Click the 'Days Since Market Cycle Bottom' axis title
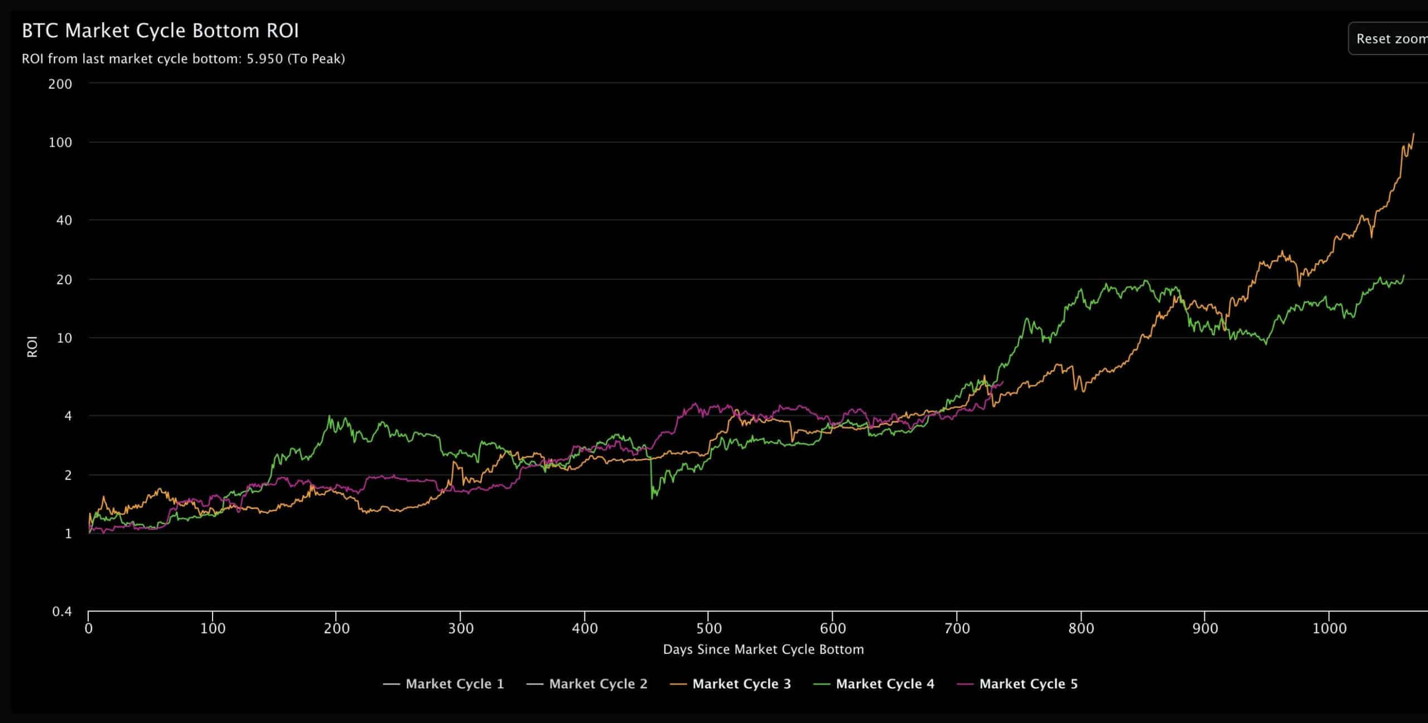This screenshot has width=1428, height=723. [763, 649]
